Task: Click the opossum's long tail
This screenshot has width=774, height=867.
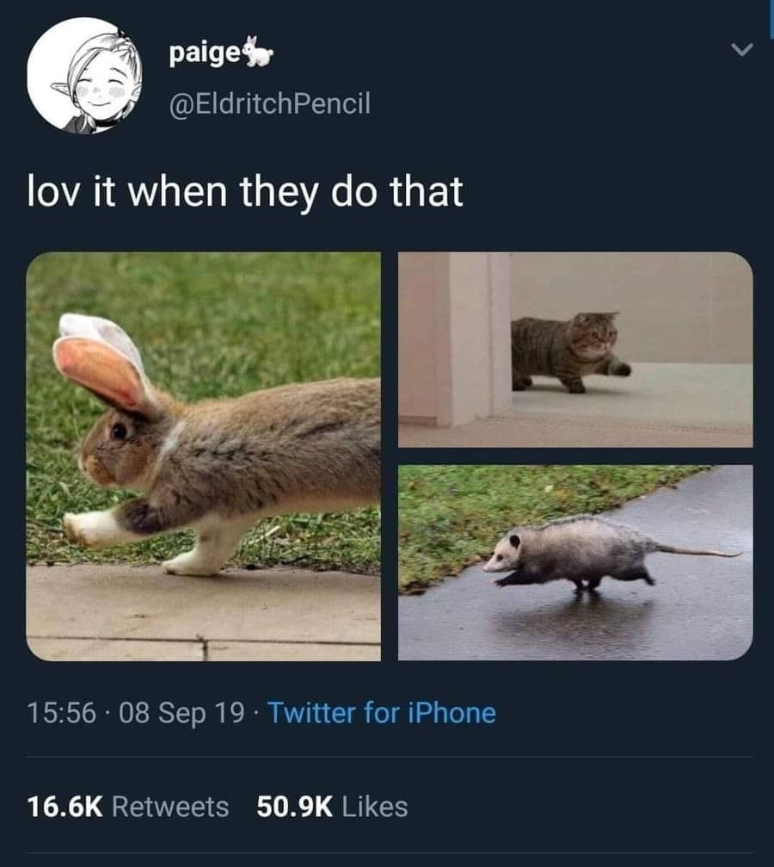Action: click(x=697, y=551)
